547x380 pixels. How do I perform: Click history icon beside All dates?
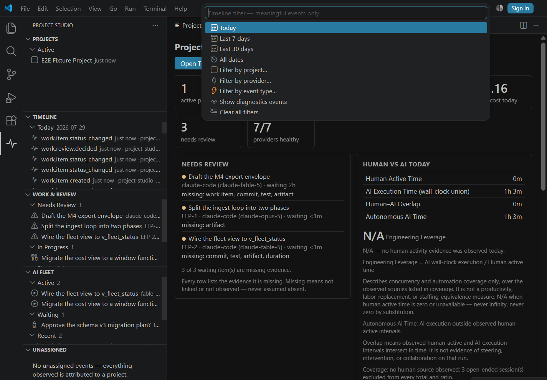click(214, 59)
